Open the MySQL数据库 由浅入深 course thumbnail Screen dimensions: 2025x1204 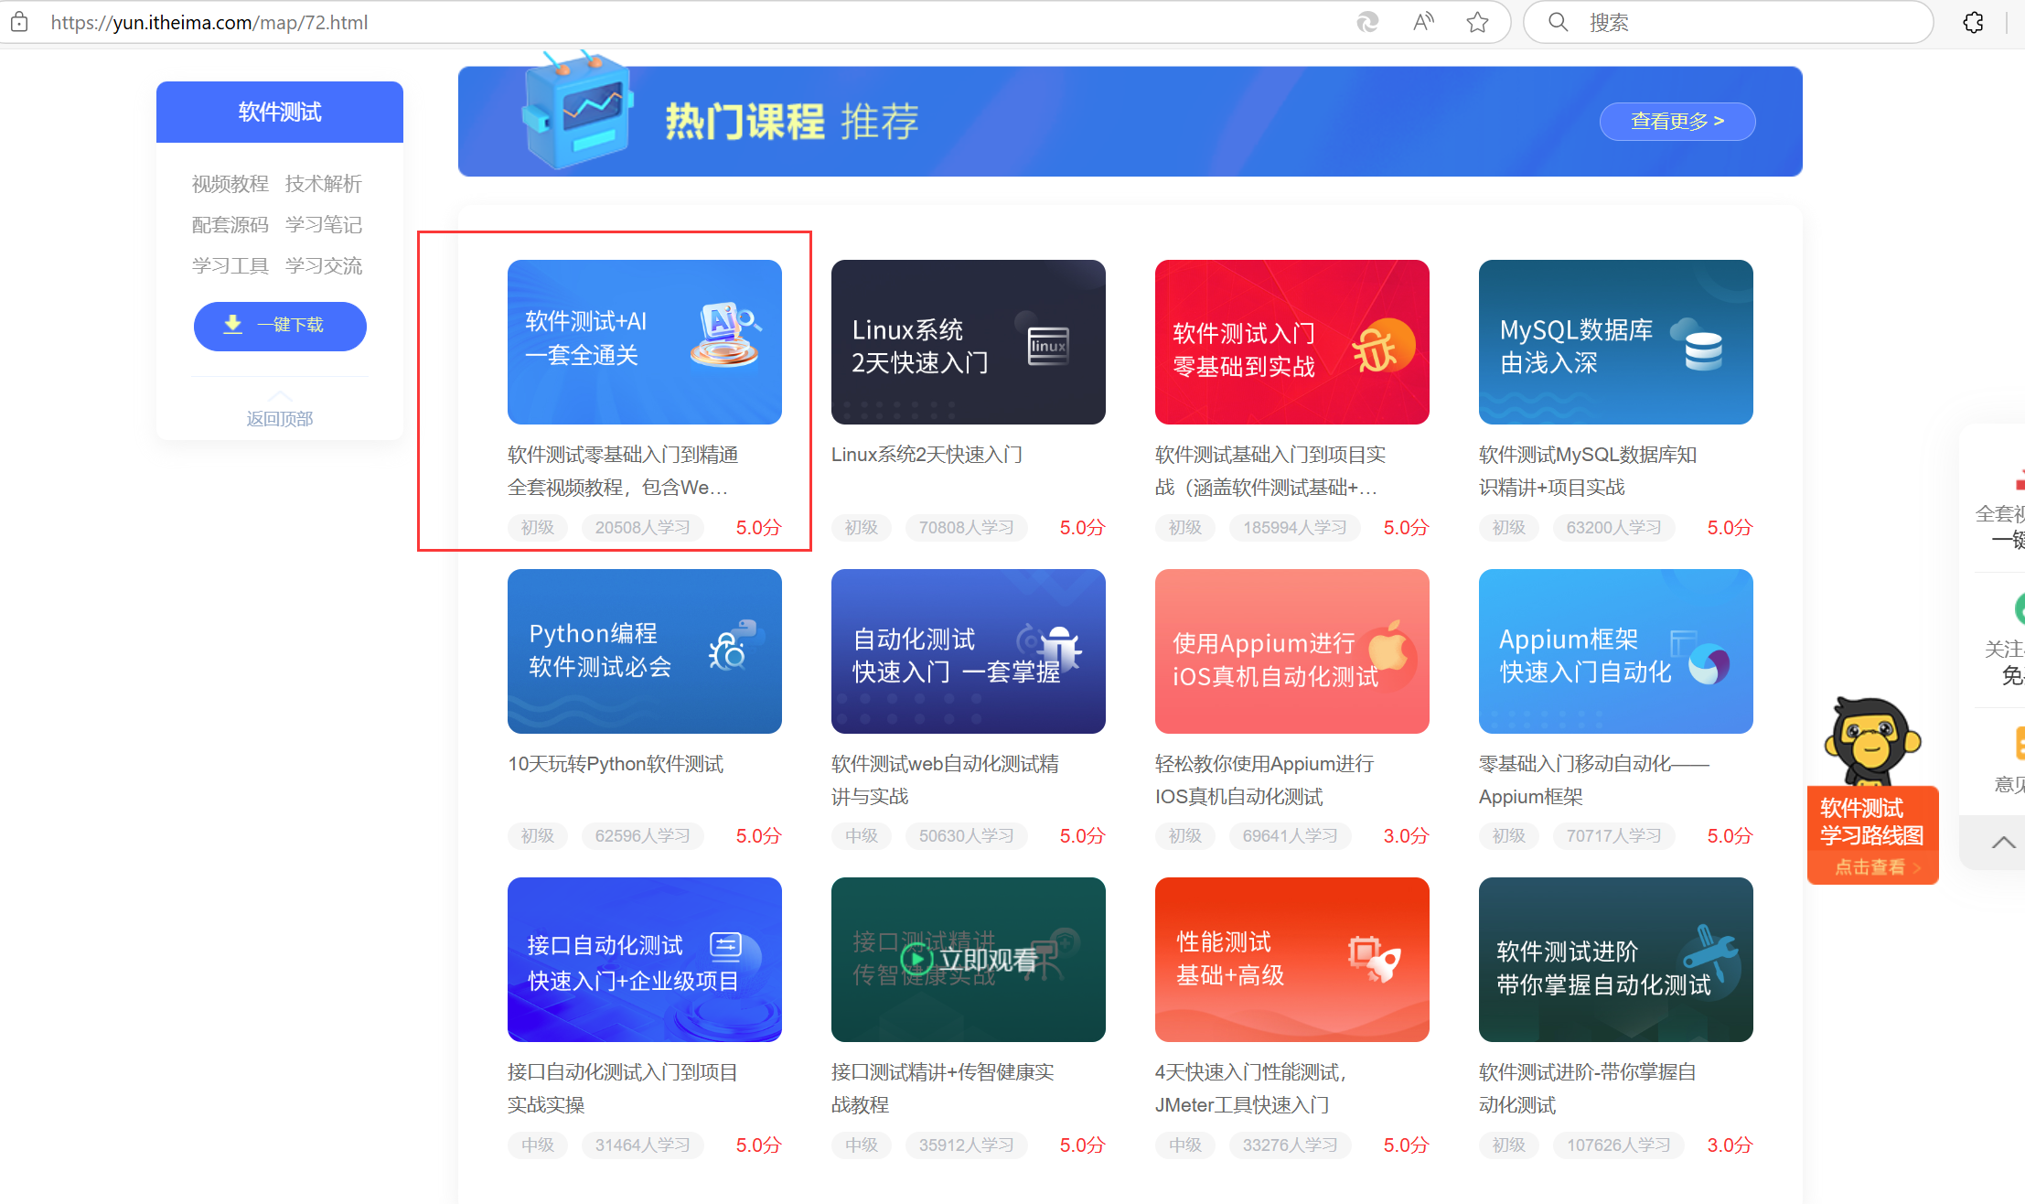(x=1615, y=342)
